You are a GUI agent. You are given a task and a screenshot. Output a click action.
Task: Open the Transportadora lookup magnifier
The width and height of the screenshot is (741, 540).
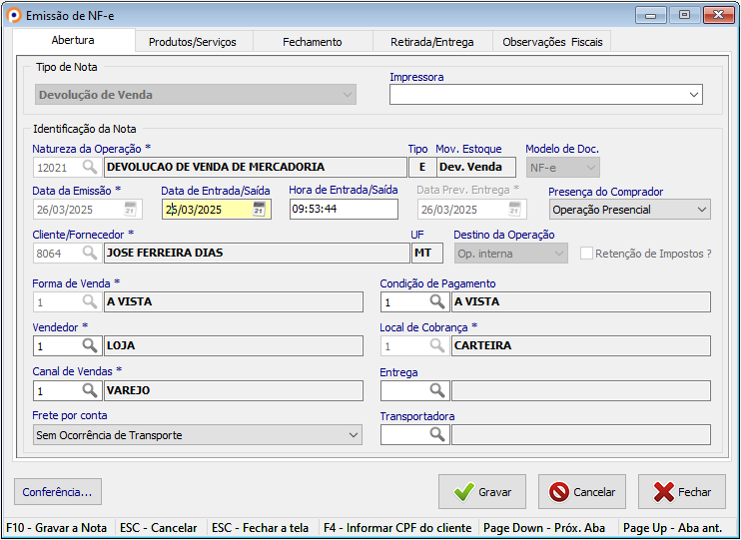437,434
